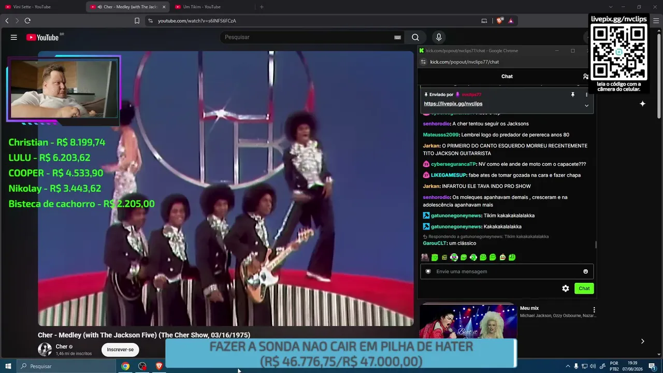
Task: Click the shield badge in chat input
Action: 428,271
